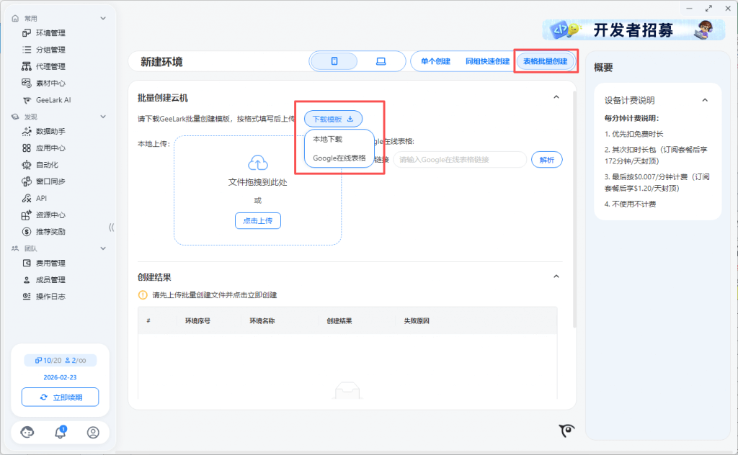Click the 立即续期 renew button

coord(61,397)
